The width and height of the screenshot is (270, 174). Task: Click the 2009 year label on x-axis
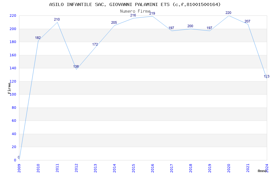[19, 167]
